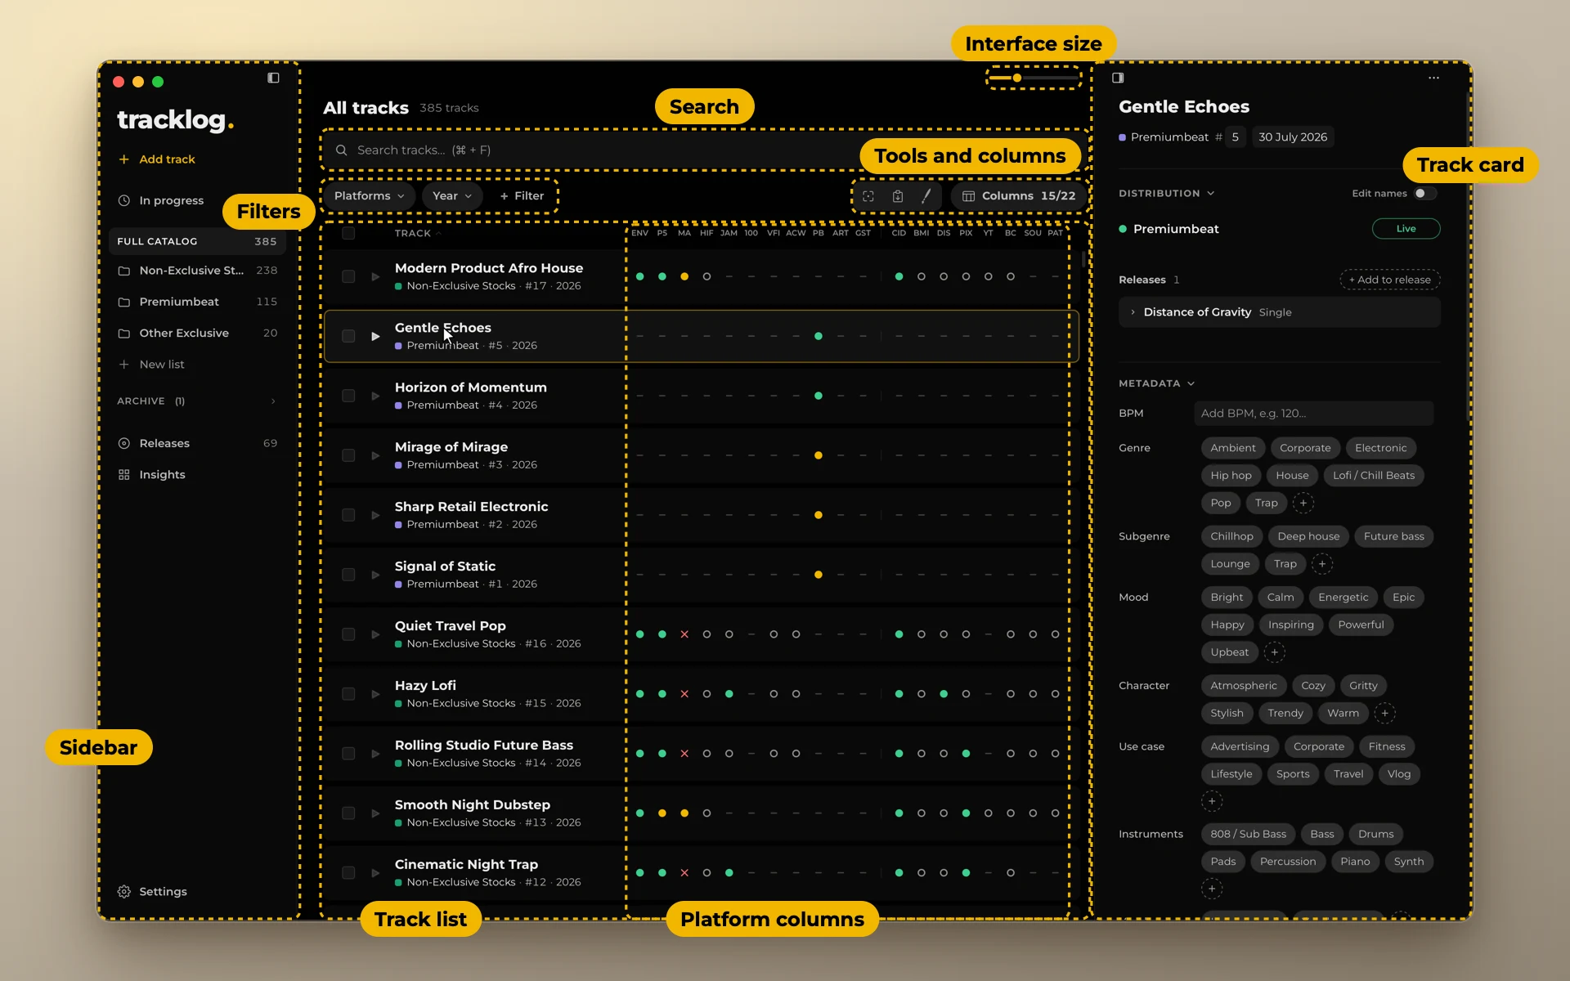Click Add track button
The height and width of the screenshot is (981, 1570).
157,159
